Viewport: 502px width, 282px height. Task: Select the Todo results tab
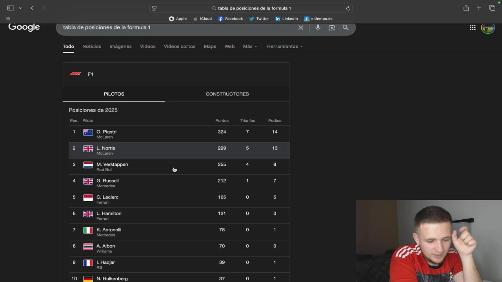[x=68, y=46]
